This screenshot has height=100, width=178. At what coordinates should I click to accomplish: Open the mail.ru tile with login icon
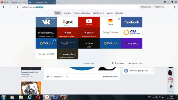(x=46, y=43)
